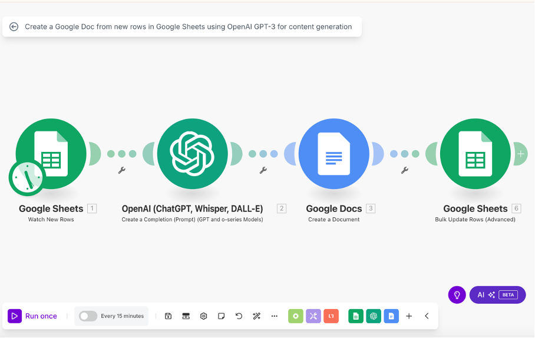Click the Run once button
Image resolution: width=535 pixels, height=338 pixels.
pyautogui.click(x=33, y=316)
